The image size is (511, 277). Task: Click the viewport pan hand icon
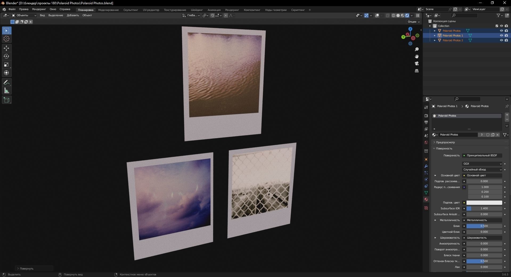417,56
